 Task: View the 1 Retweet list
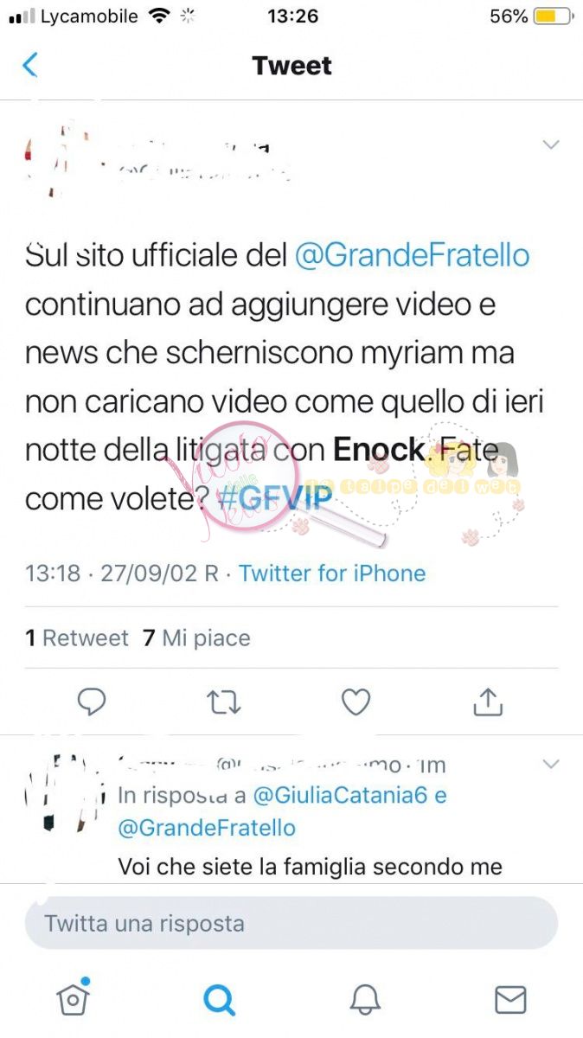pyautogui.click(x=77, y=638)
